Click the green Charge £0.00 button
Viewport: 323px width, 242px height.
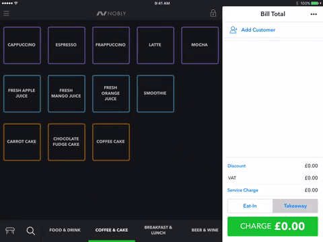tap(273, 227)
